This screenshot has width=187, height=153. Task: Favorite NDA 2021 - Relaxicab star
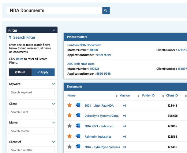coord(69,126)
